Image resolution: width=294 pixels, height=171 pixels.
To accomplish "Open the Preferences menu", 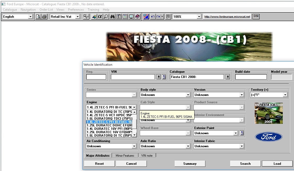I will click(76, 10).
